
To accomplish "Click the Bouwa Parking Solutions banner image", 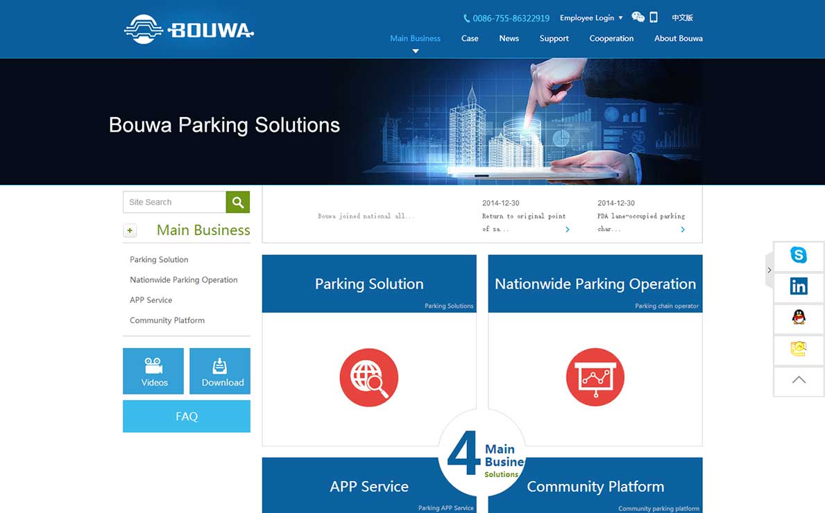I will [412, 121].
